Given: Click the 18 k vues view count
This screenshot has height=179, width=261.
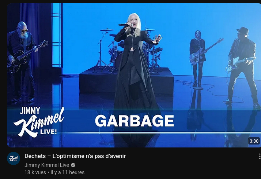Looking at the screenshot, I should coord(35,172).
